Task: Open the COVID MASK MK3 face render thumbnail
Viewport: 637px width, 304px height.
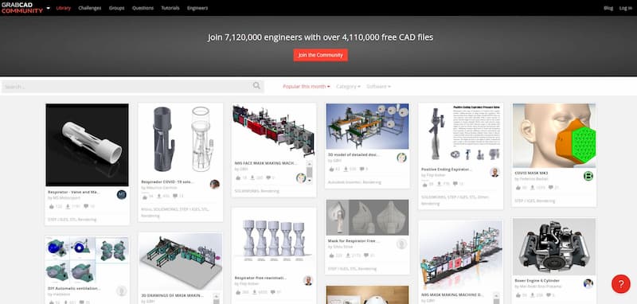Action: coord(554,135)
